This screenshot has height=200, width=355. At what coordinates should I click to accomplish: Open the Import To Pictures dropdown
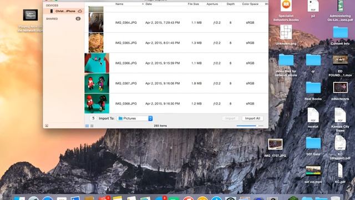135,118
